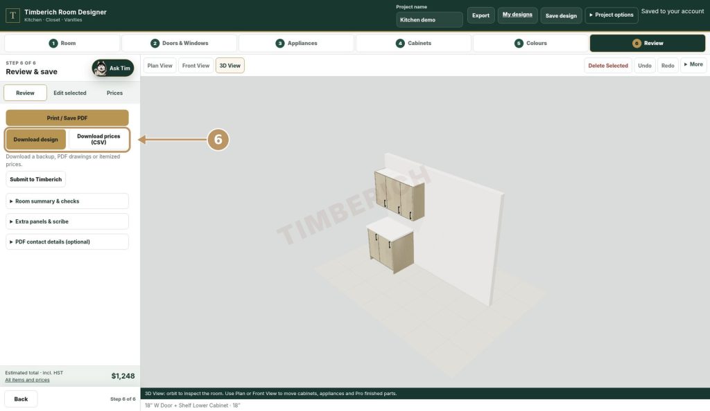Open the Prices sub-tab
This screenshot has width=710, height=411.
tap(114, 93)
